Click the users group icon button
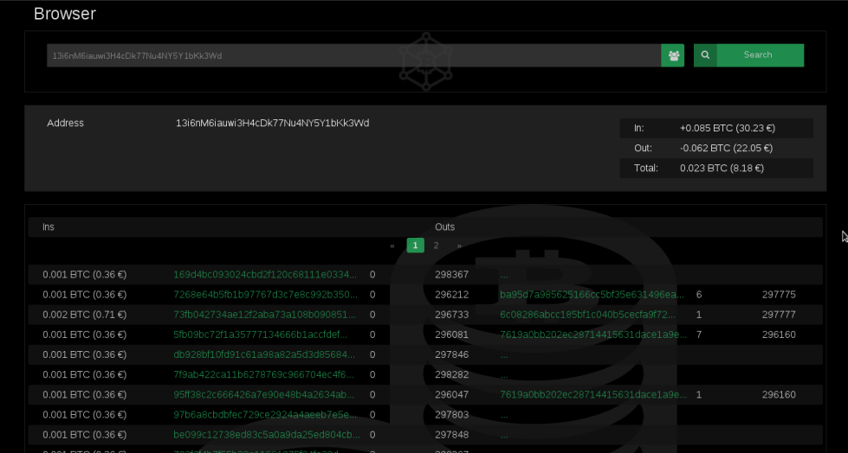Screen dimensions: 848x453 (672, 55)
